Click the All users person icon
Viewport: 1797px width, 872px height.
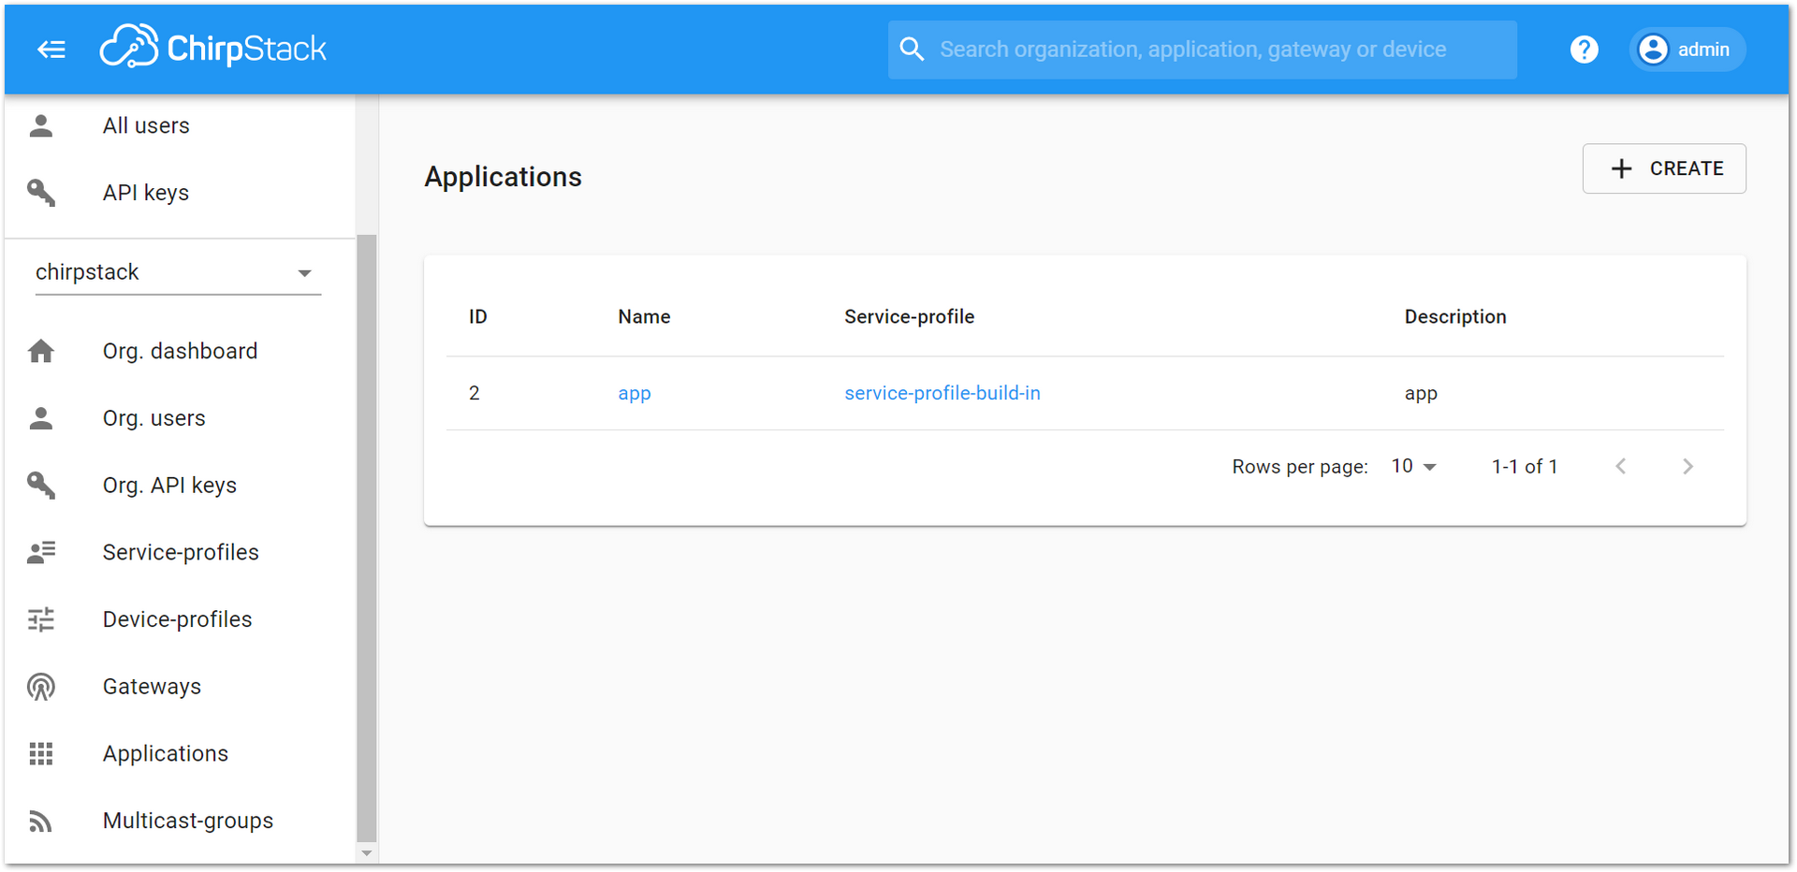click(41, 125)
